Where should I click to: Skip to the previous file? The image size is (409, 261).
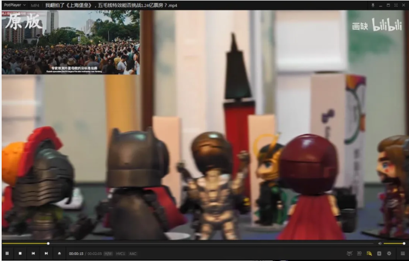point(33,253)
